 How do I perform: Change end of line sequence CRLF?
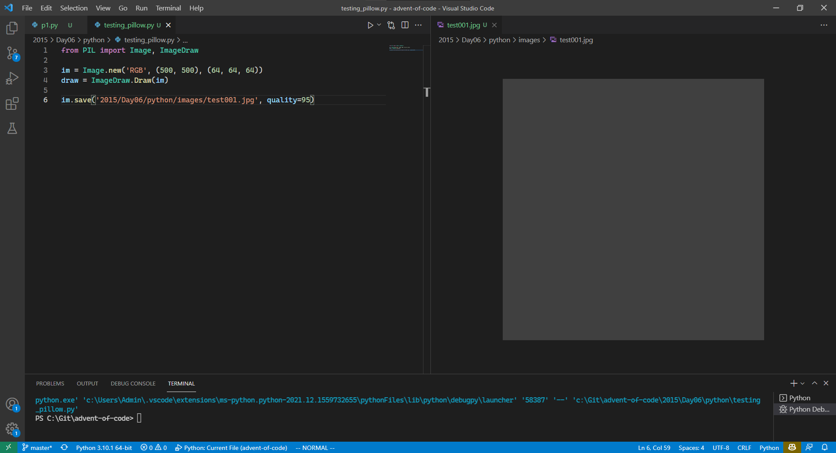[x=744, y=448]
